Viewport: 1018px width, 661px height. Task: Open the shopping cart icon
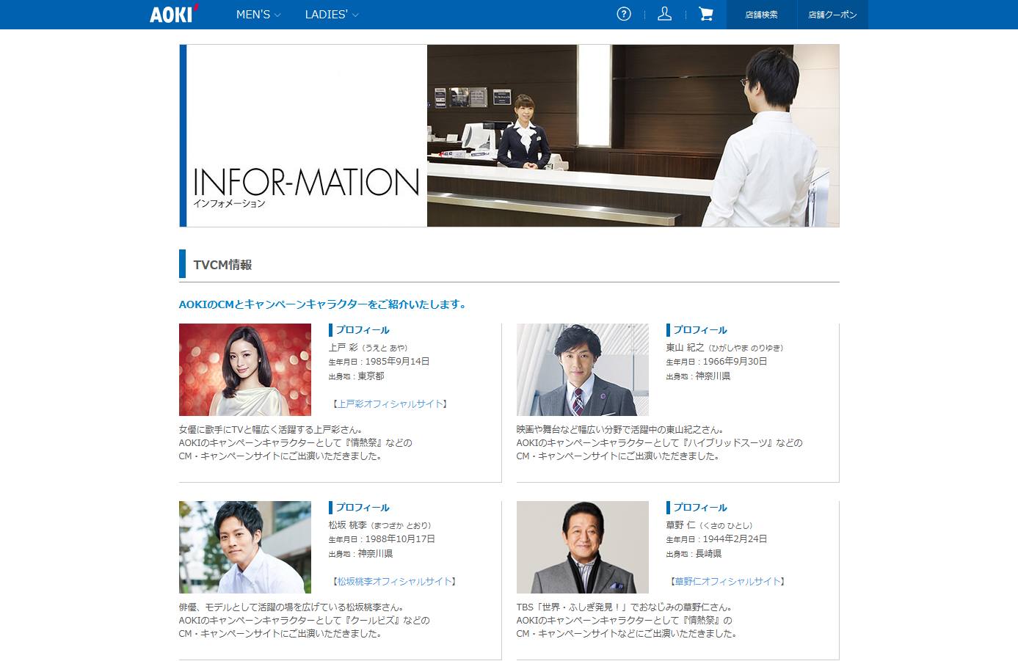click(x=706, y=14)
